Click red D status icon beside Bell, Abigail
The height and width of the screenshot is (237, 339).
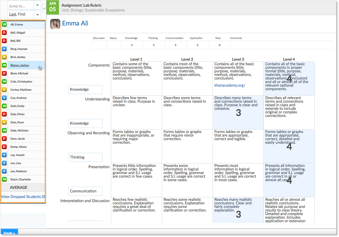tap(4, 33)
